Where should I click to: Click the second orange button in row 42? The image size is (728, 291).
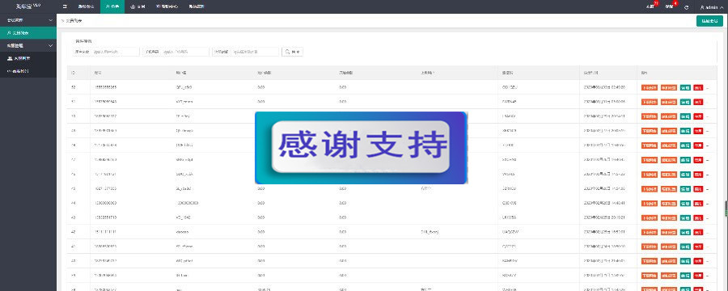tap(669, 232)
